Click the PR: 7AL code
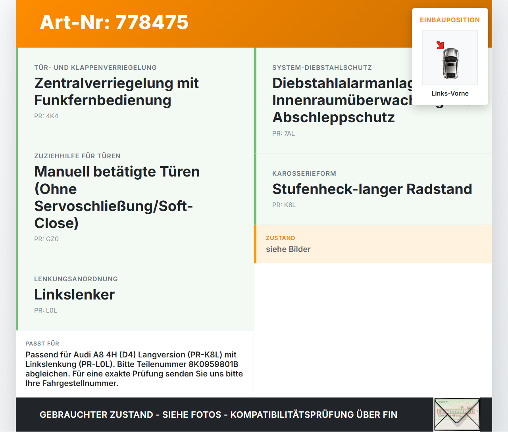This screenshot has height=432, width=508. pyautogui.click(x=283, y=134)
